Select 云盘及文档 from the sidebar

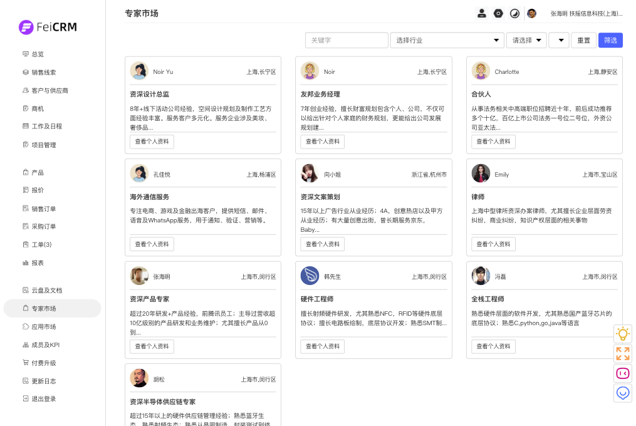[46, 291]
